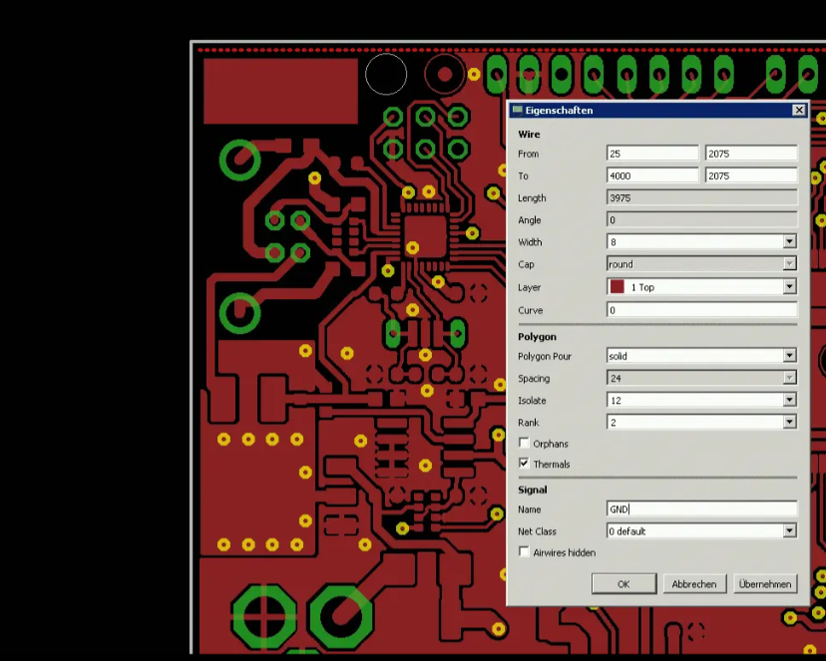Enable the Orphans checkbox
This screenshot has width=826, height=661.
[525, 444]
